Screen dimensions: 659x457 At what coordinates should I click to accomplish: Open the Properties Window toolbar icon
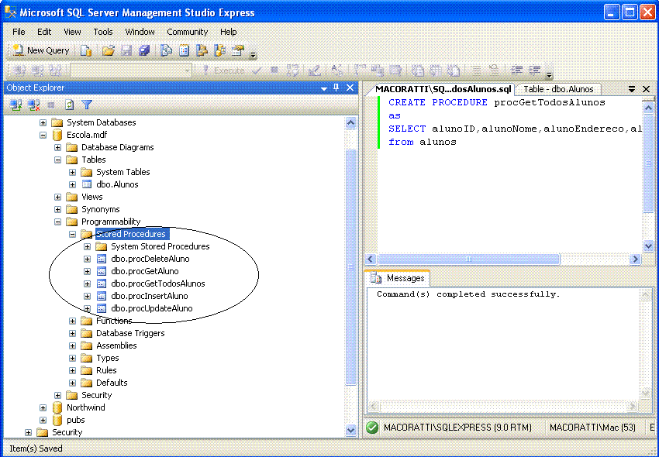238,51
